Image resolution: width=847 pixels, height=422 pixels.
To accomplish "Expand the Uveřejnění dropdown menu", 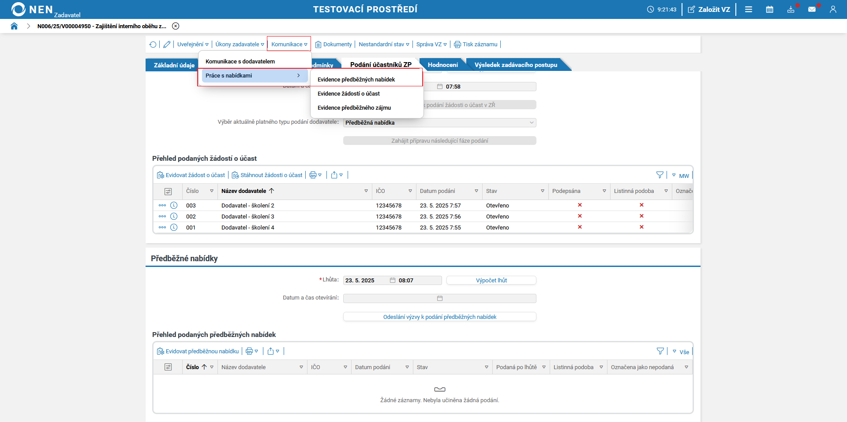I will point(193,44).
